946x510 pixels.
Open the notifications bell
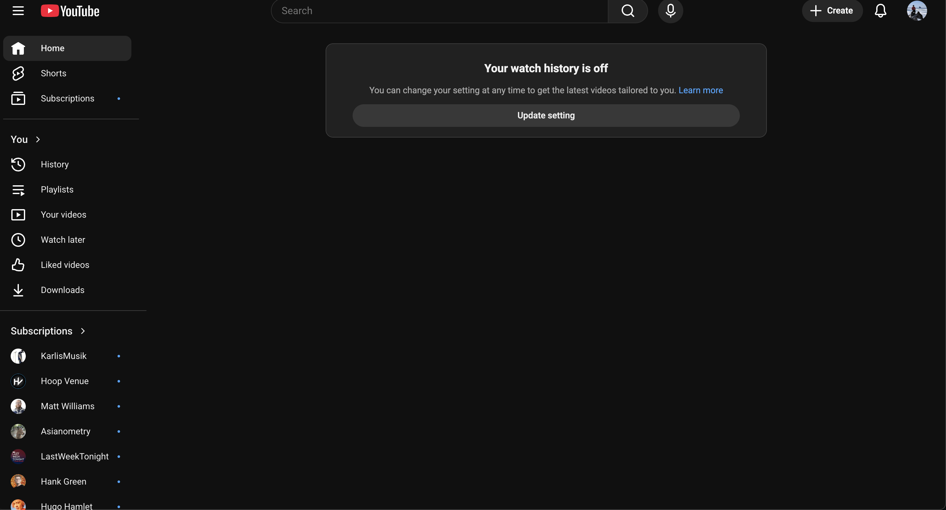880,11
